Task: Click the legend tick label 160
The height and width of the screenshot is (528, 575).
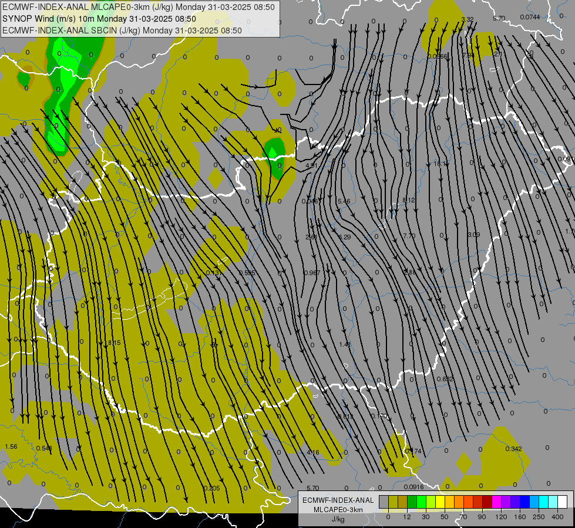Action: point(520,517)
